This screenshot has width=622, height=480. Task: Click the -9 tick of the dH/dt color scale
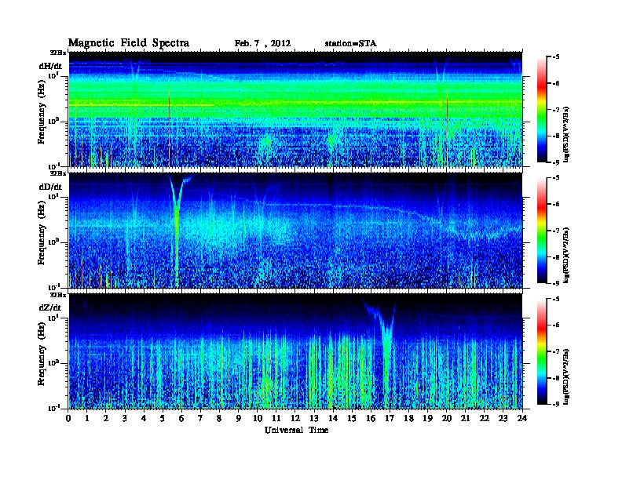tap(555, 162)
